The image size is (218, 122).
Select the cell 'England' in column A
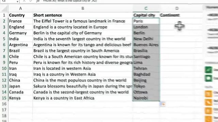click(x=20, y=27)
